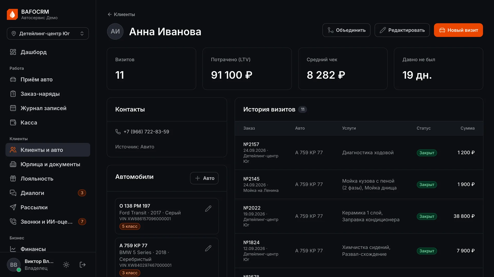
Task: Click the 3 класс tag
Action: [x=130, y=273]
